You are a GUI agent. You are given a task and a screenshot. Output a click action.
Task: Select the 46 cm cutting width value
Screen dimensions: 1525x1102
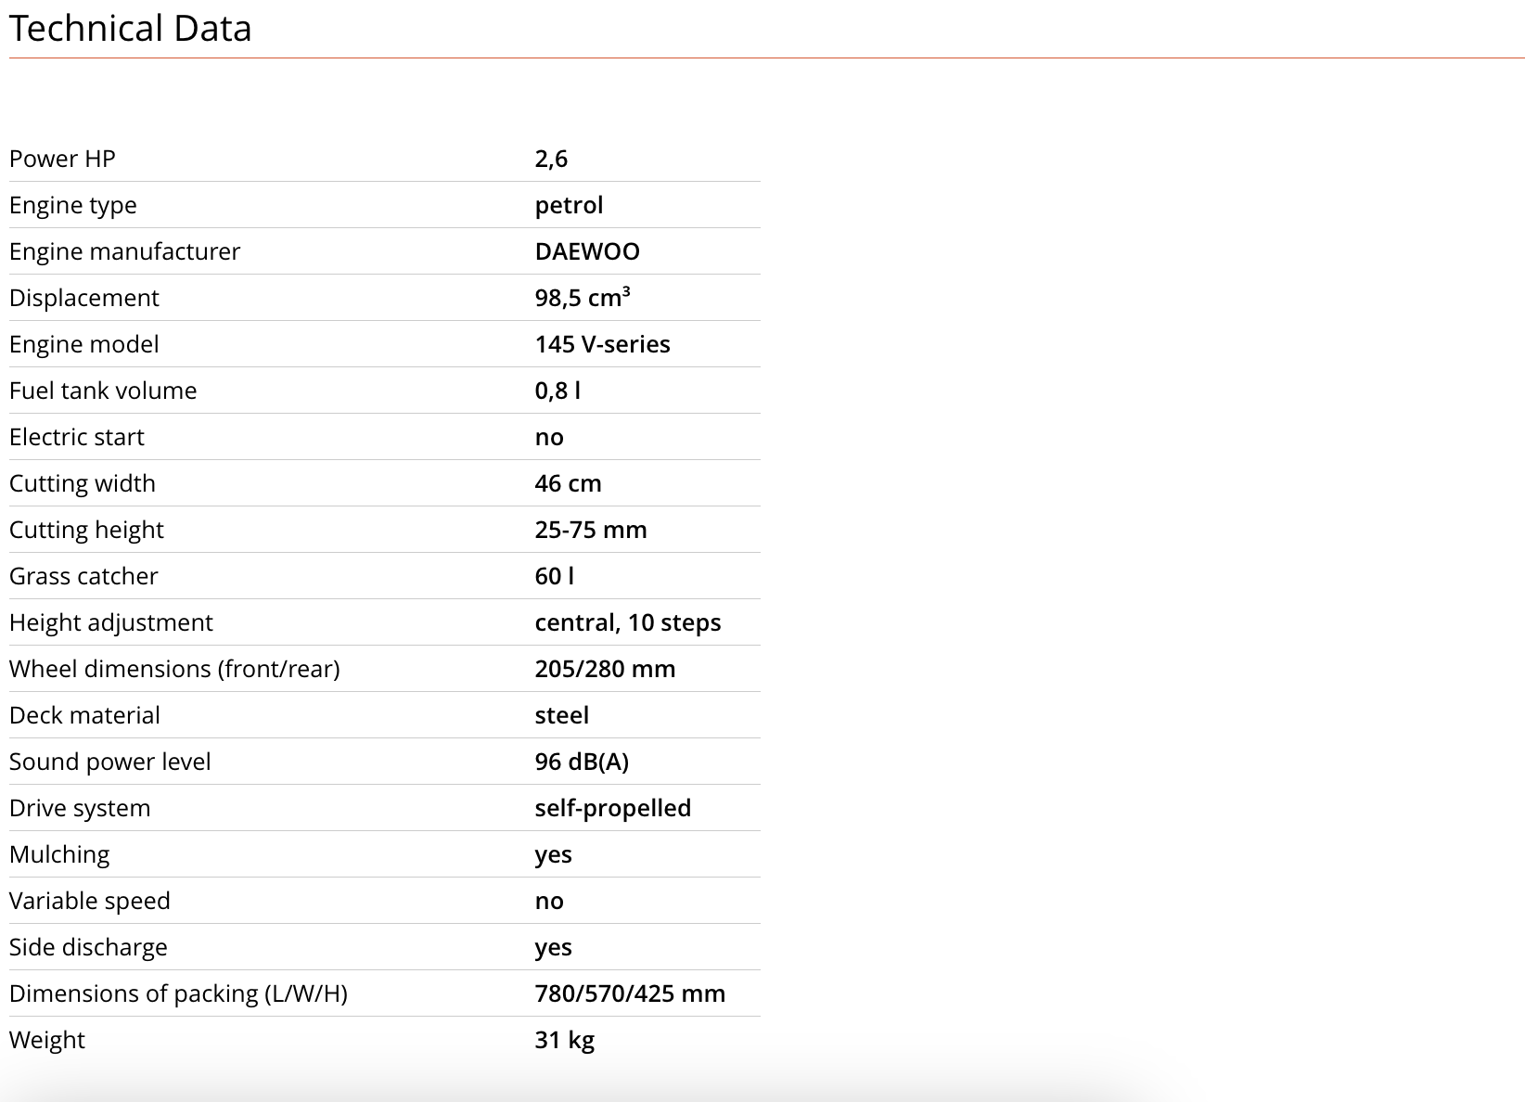point(568,483)
